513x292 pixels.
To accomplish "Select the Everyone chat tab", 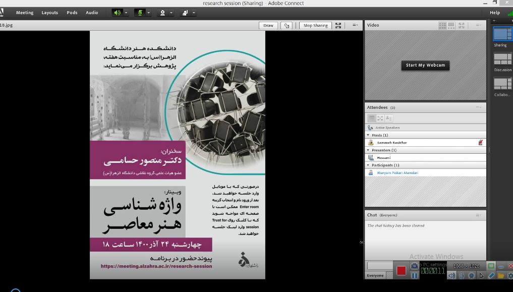I will tap(375, 275).
